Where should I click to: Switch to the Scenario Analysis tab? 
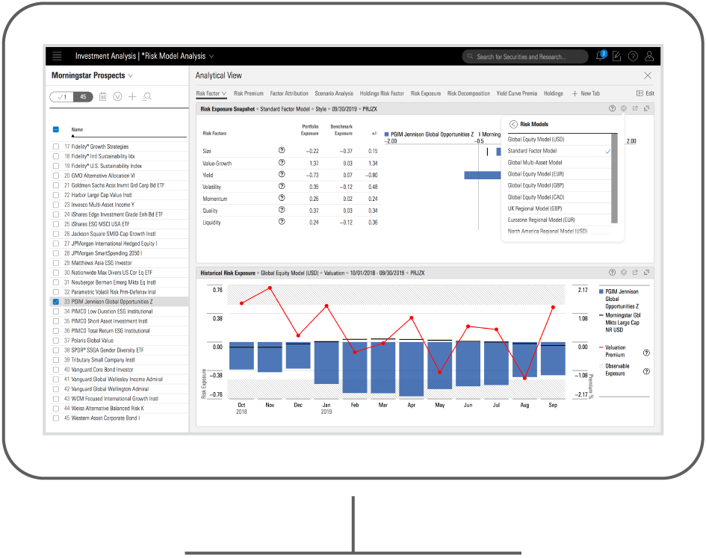pyautogui.click(x=334, y=94)
